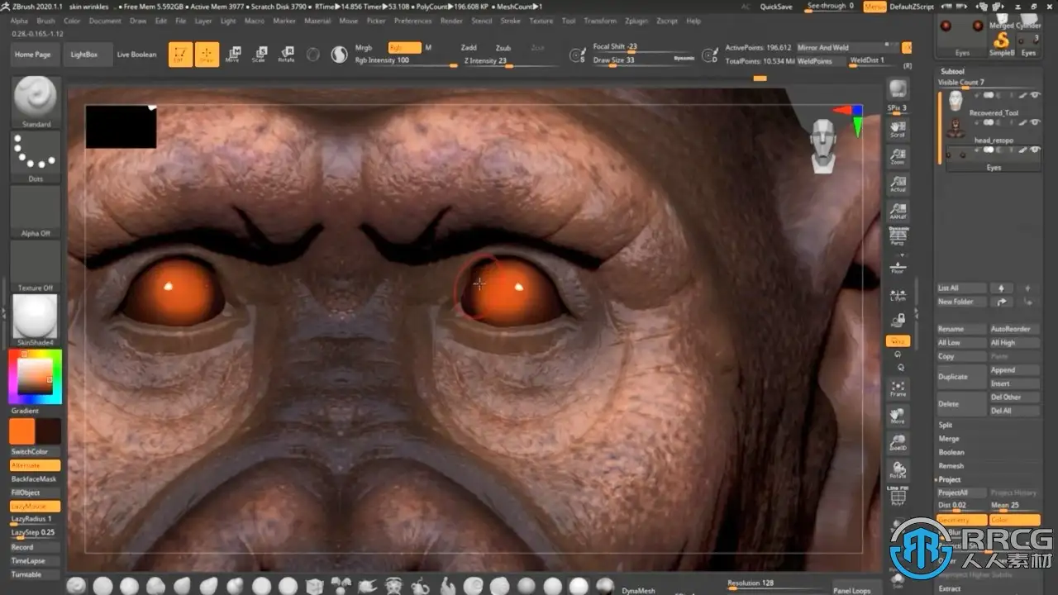1058x595 pixels.
Task: Click the Frame view icon
Action: [x=898, y=388]
